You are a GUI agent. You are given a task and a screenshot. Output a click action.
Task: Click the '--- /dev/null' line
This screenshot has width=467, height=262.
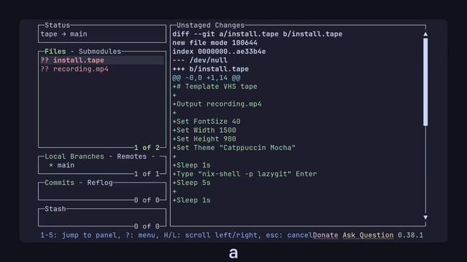pos(200,60)
